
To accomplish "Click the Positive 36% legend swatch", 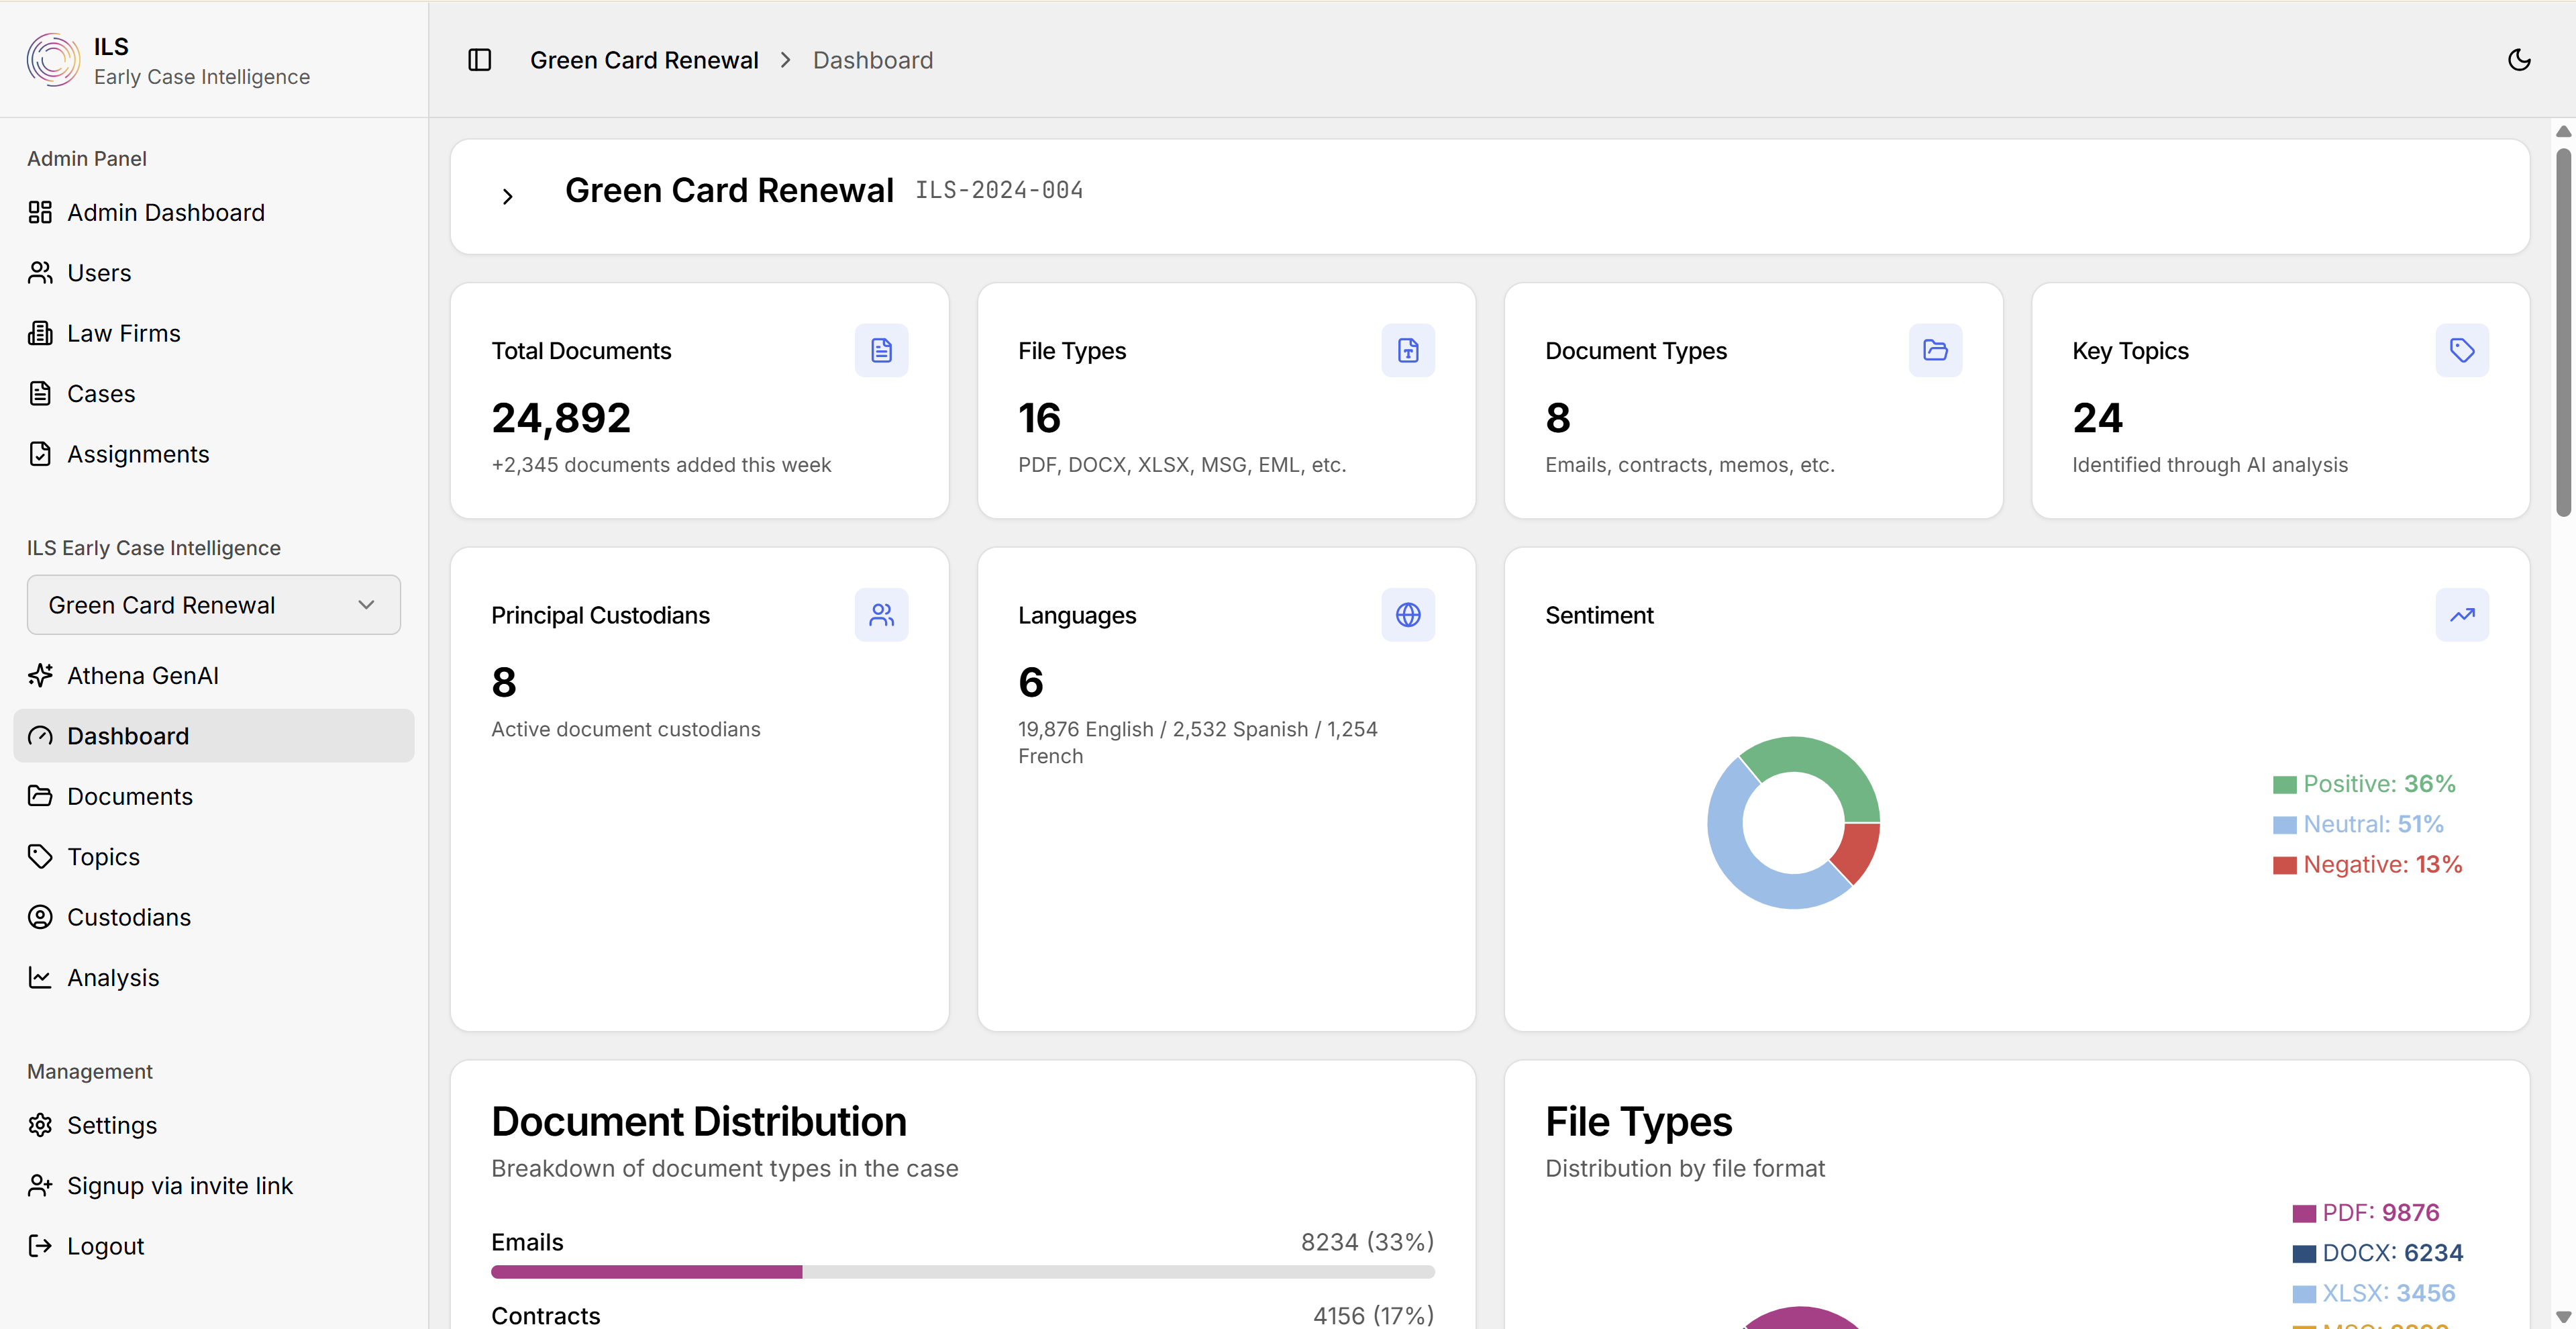I will coord(2284,785).
